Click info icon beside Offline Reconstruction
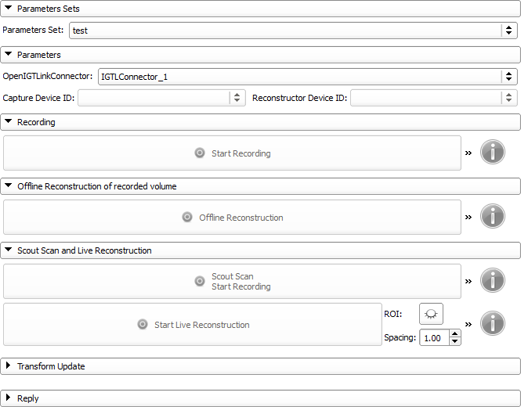The height and width of the screenshot is (407, 521). pyautogui.click(x=492, y=217)
